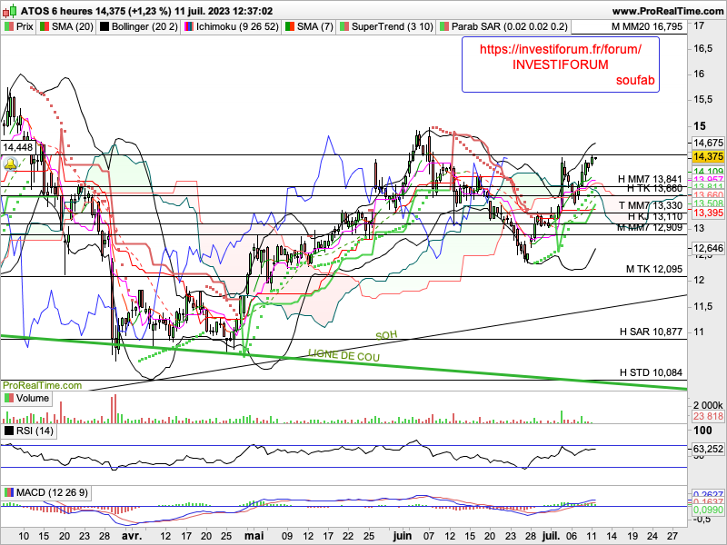The image size is (727, 545).
Task: Click the Parab SAR color icon
Action: pyautogui.click(x=443, y=28)
